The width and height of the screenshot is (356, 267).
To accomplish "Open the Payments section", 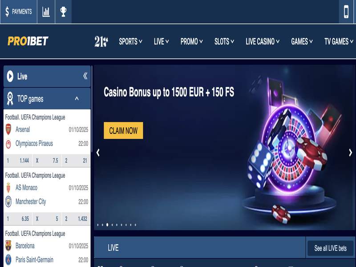I will pyautogui.click(x=19, y=12).
